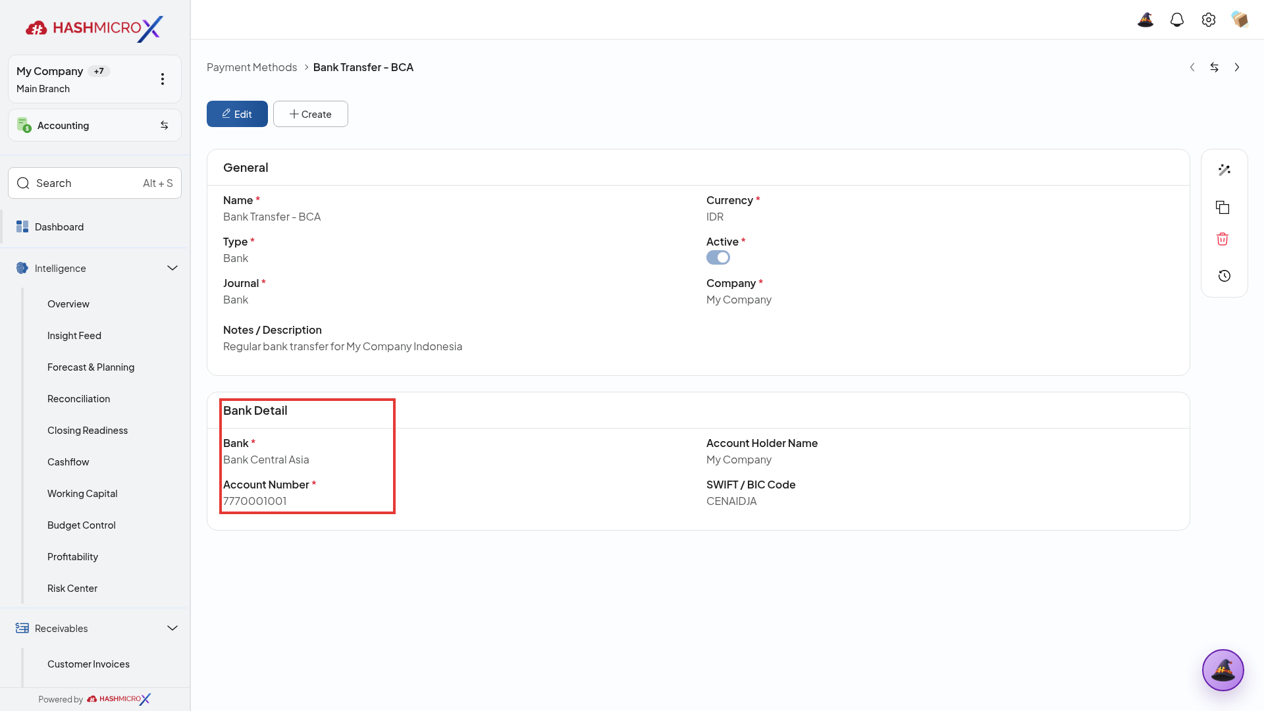Open the My Company branch selector

[x=95, y=79]
